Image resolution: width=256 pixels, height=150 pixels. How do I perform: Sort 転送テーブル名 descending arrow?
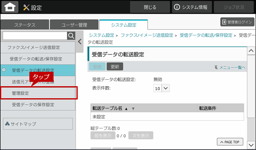133,109
